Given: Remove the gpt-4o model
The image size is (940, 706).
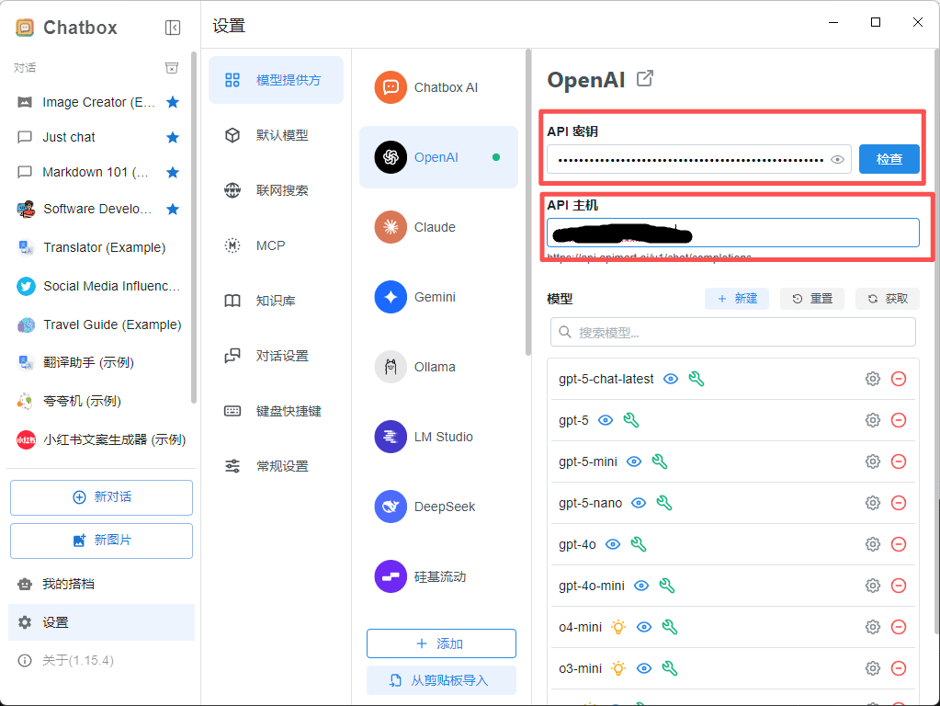Looking at the screenshot, I should pyautogui.click(x=899, y=544).
